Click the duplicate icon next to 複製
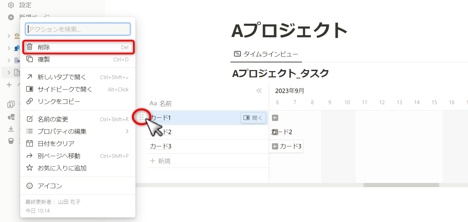This screenshot has height=222, width=468. (x=30, y=59)
